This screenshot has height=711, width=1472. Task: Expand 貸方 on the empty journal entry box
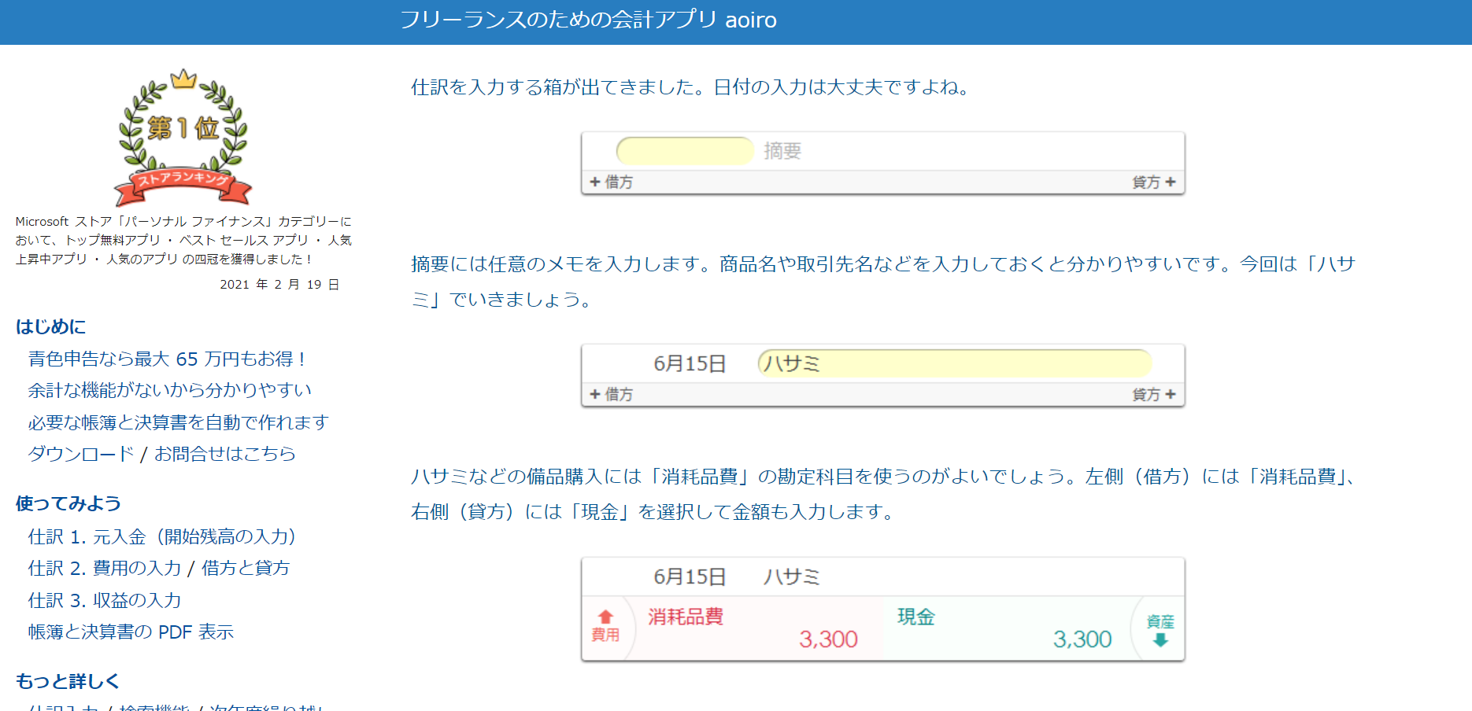coord(1155,182)
